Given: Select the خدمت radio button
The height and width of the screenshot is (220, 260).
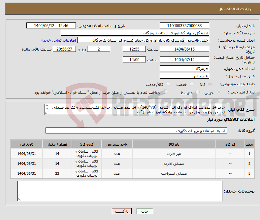Looking at the screenshot, I should coord(191,85).
